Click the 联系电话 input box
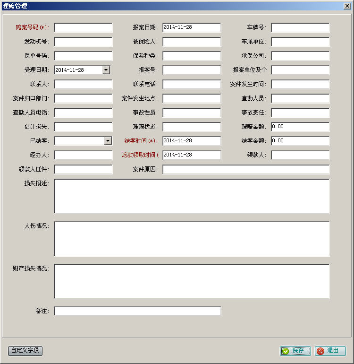354x364 pixels. point(192,84)
